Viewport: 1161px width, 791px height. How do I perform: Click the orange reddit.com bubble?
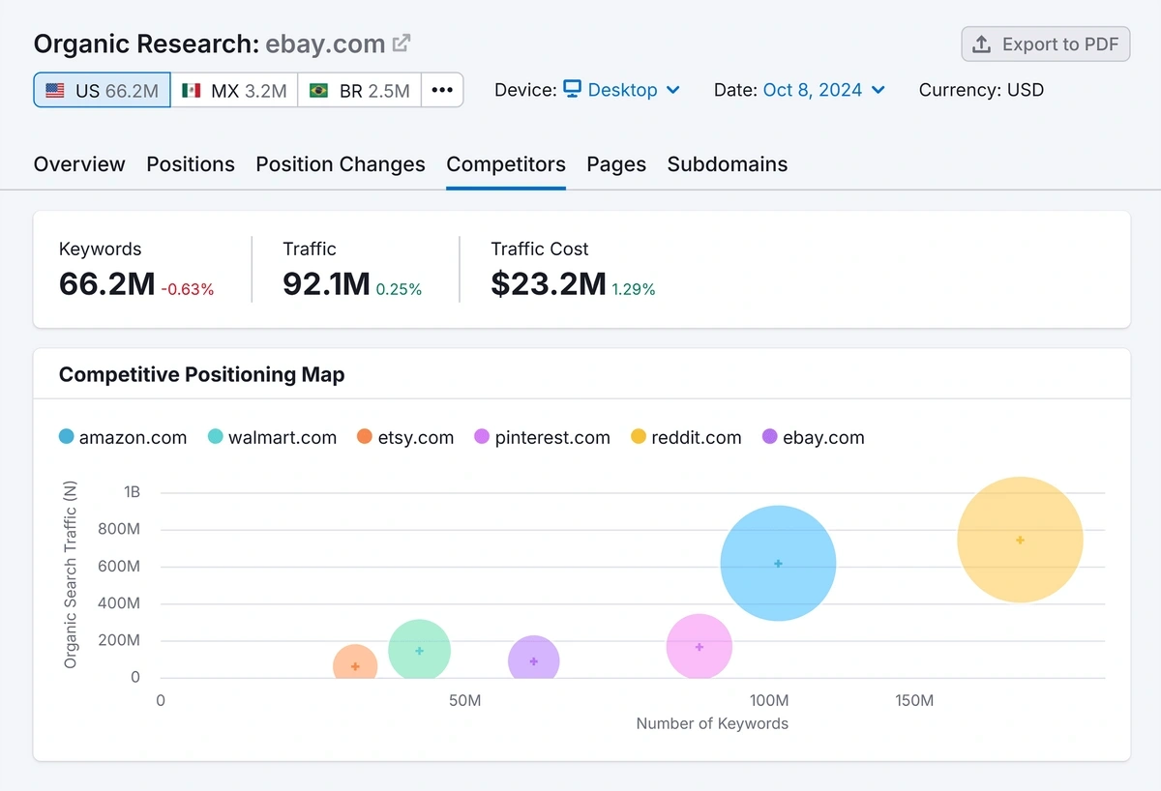(x=1020, y=540)
